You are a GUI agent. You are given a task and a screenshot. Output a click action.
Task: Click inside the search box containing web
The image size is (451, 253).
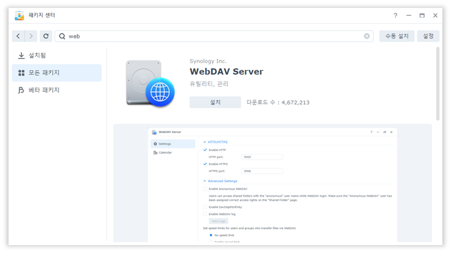coord(214,36)
